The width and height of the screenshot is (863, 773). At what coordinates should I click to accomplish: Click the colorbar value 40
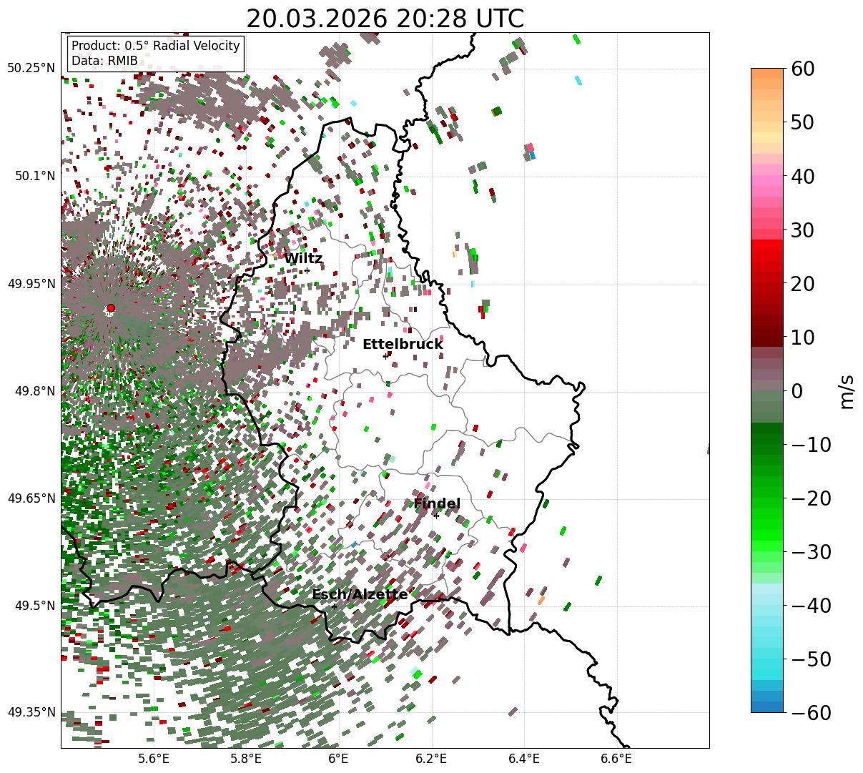coord(803,176)
